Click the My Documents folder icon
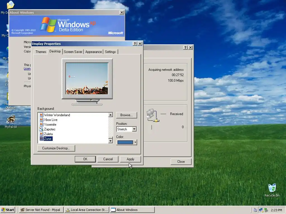The width and height of the screenshot is (286, 214). [11, 5]
